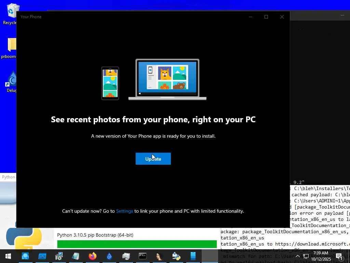
Task: Click the Python logo in installer window
Action: (x=24, y=239)
